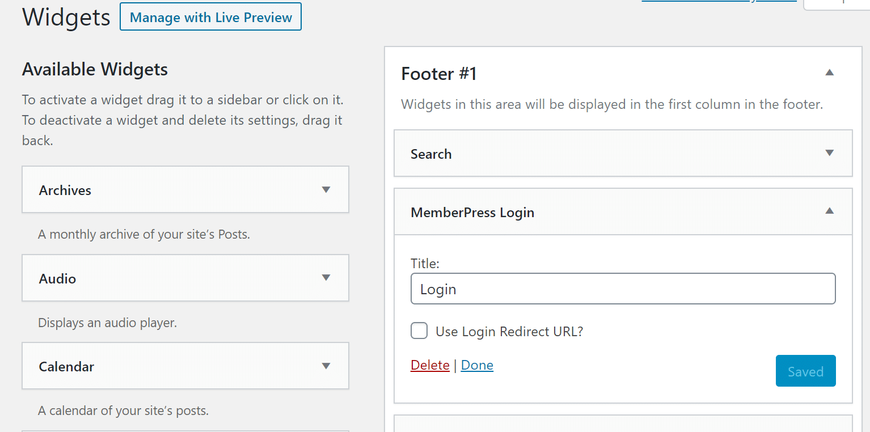
Task: Collapse the MemberPress Login widget arrow
Action: (830, 210)
